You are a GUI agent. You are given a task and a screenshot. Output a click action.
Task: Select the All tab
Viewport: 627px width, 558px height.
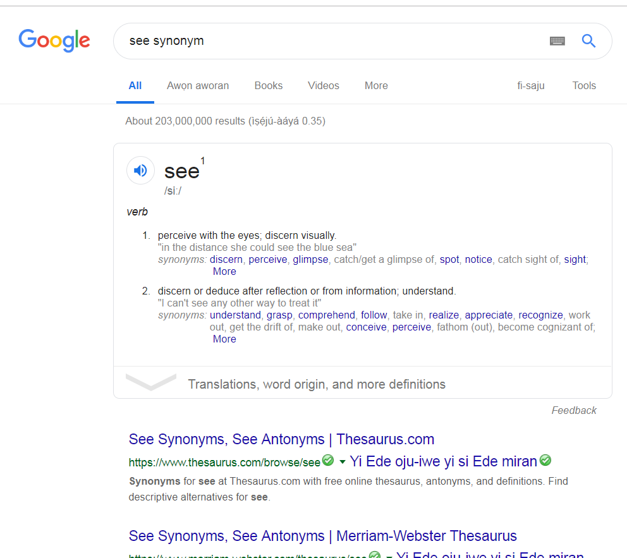point(135,85)
